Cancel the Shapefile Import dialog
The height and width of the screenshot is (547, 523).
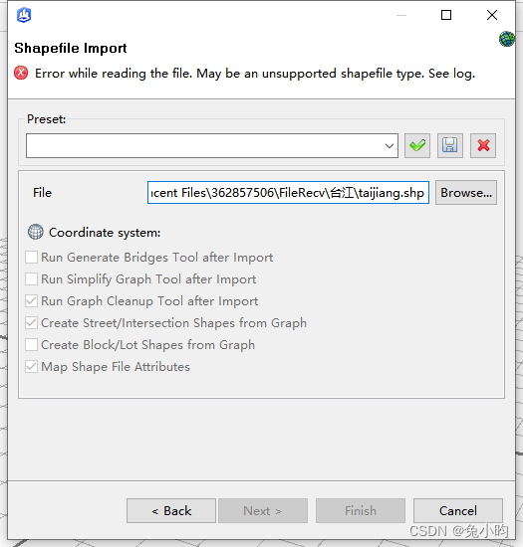point(458,511)
